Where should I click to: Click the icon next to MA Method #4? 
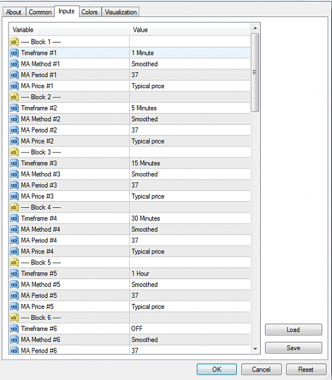click(14, 229)
